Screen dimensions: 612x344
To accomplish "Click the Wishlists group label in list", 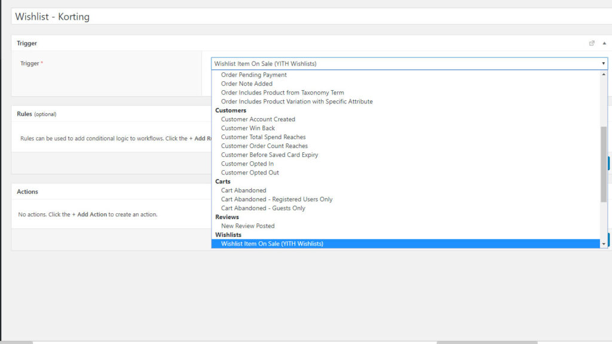I will point(228,235).
